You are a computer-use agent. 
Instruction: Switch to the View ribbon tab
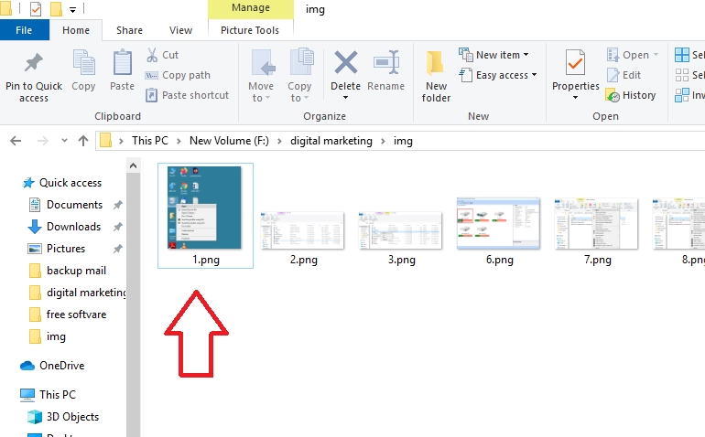pyautogui.click(x=180, y=30)
